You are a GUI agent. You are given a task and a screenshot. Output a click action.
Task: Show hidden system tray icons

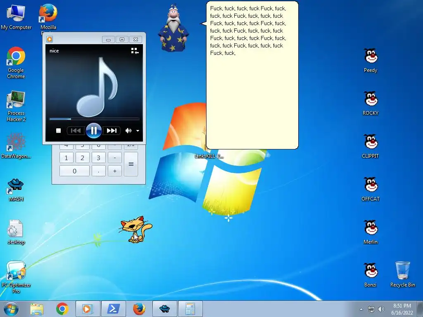pyautogui.click(x=361, y=309)
